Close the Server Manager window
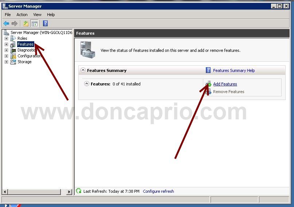The width and height of the screenshot is (294, 207). (286, 6)
